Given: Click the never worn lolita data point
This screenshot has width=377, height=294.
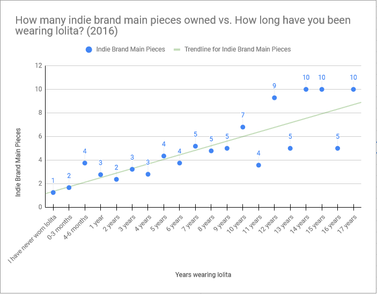Looking at the screenshot, I should [53, 192].
